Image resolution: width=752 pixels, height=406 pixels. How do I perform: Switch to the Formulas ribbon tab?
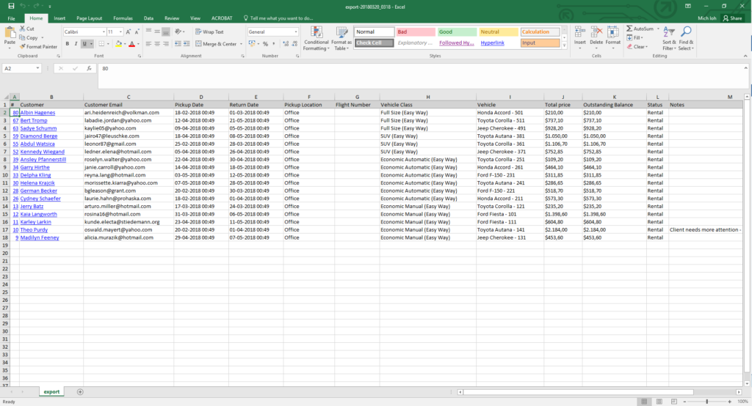point(123,18)
